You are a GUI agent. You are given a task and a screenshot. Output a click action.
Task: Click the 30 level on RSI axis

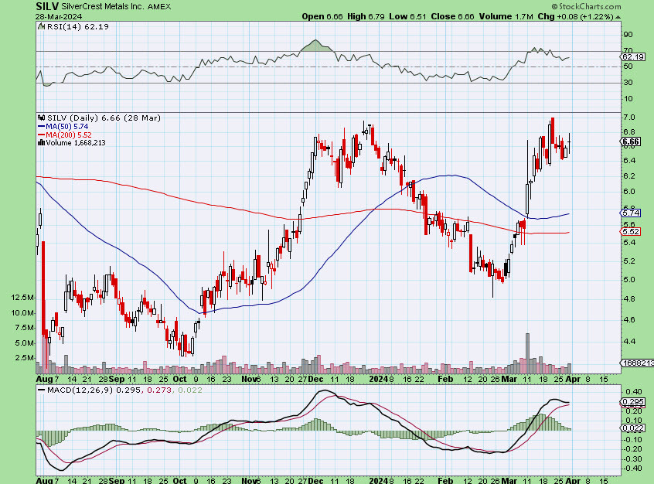pyautogui.click(x=628, y=82)
